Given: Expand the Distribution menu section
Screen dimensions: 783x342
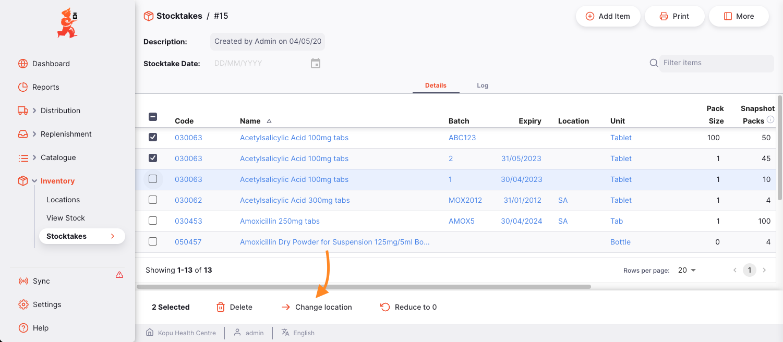Looking at the screenshot, I should (34, 111).
